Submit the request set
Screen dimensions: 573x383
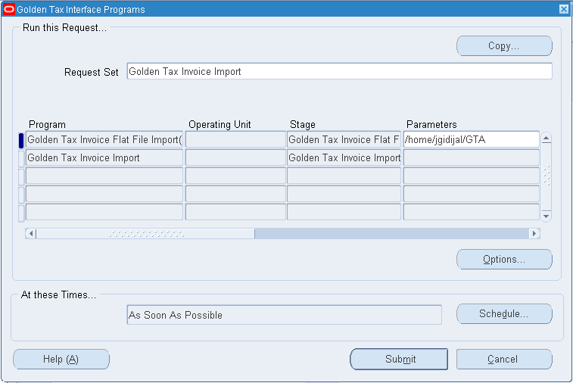[399, 359]
